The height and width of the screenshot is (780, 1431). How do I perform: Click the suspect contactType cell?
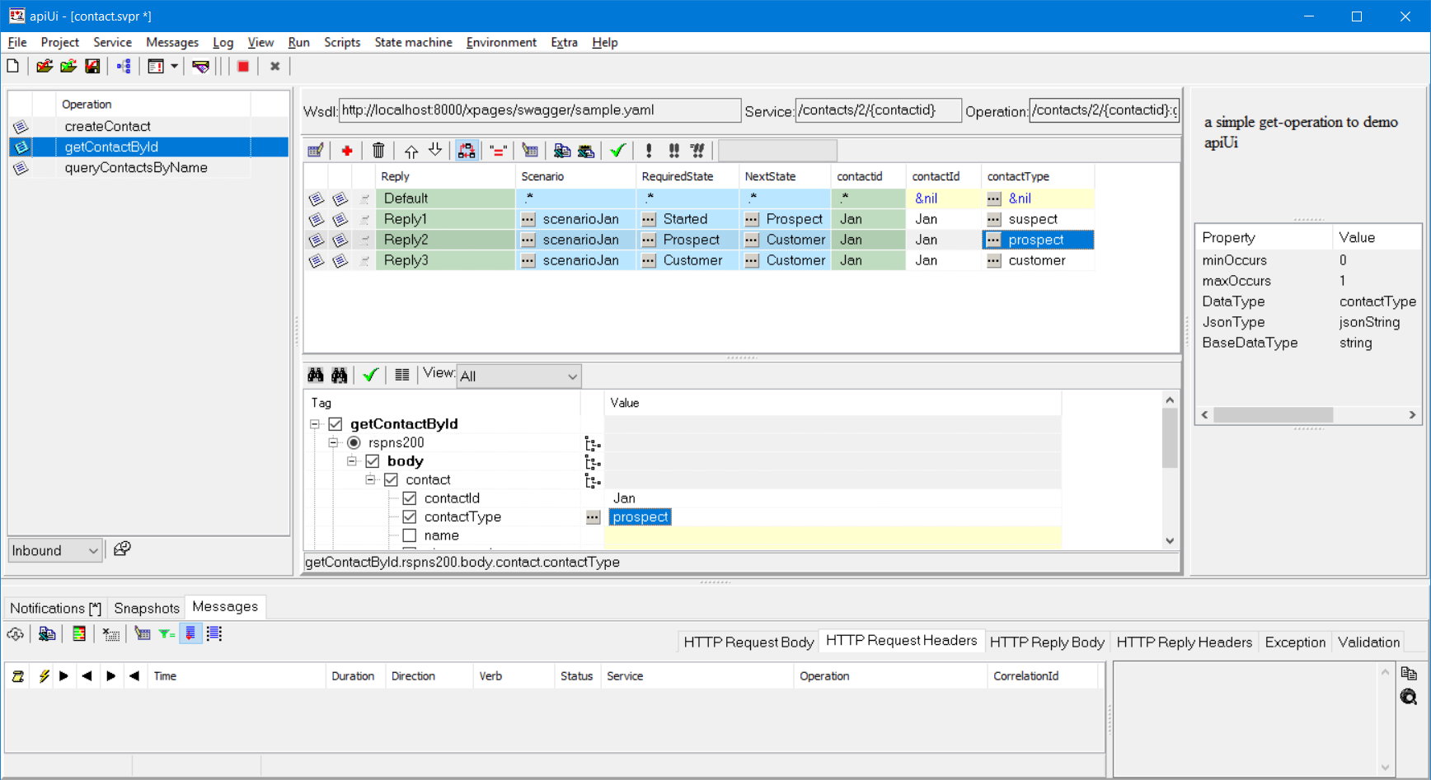tap(1038, 219)
